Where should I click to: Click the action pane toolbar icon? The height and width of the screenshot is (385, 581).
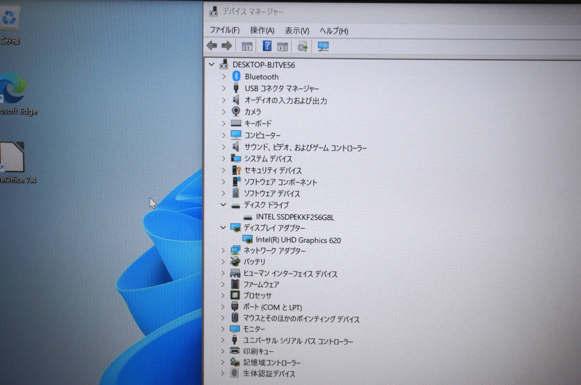(282, 46)
